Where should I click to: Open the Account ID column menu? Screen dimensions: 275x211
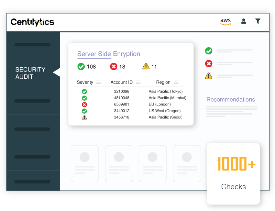[138, 82]
